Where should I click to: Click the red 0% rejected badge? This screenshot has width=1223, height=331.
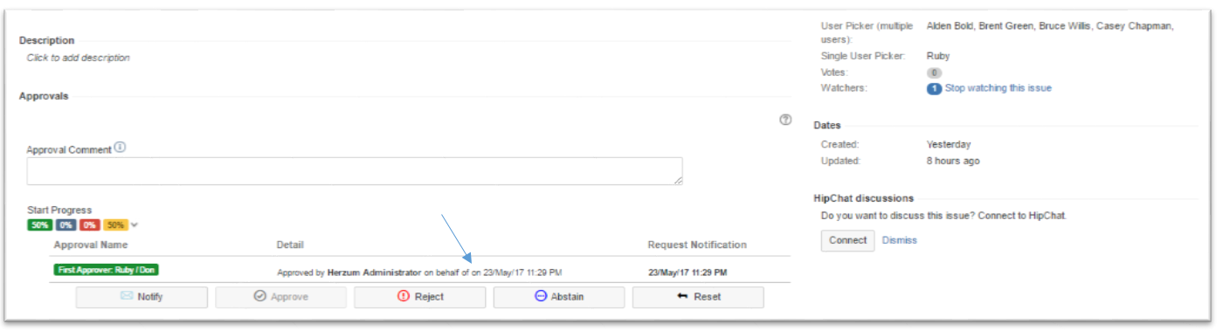point(91,225)
